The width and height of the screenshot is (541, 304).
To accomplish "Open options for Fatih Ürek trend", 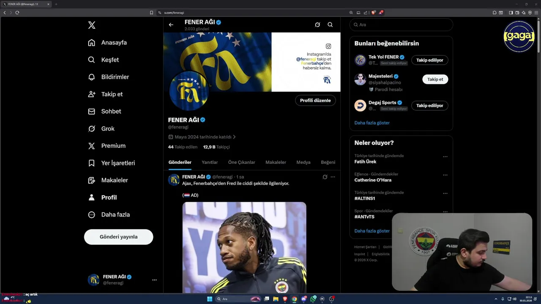I will (x=445, y=157).
